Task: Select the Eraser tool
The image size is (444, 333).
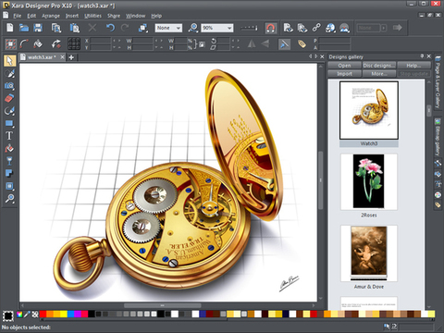Action: pyautogui.click(x=9, y=98)
